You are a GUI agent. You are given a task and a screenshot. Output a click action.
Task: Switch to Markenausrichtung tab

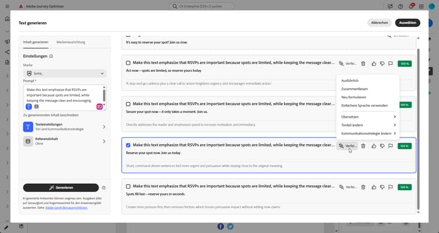tap(71, 42)
